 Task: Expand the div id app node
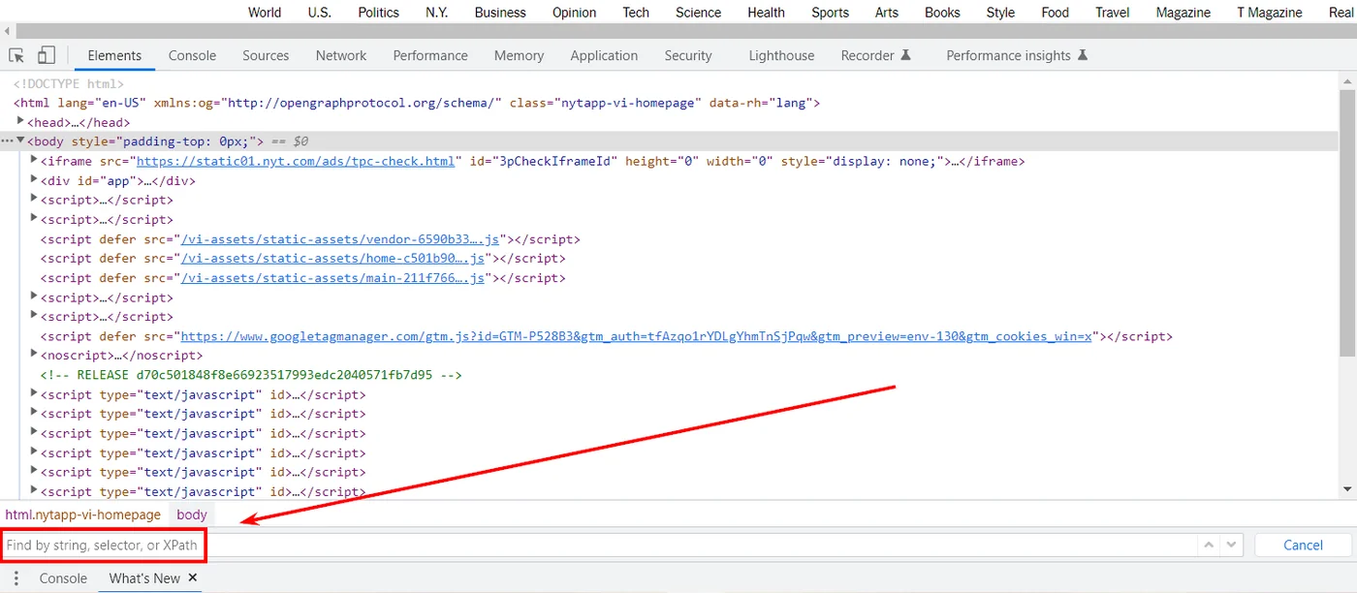(35, 179)
